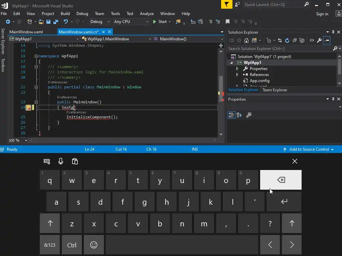Viewport: 342px width, 256px height.
Task: Tap the microphone dictation icon on keyboard
Action: [61, 161]
